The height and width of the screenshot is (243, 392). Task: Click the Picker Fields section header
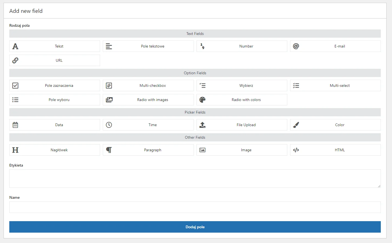pos(195,112)
